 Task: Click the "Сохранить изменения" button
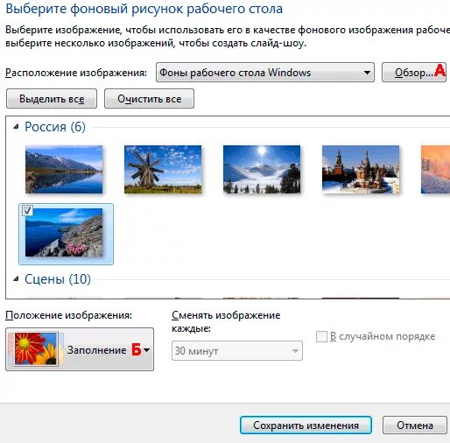click(x=306, y=425)
